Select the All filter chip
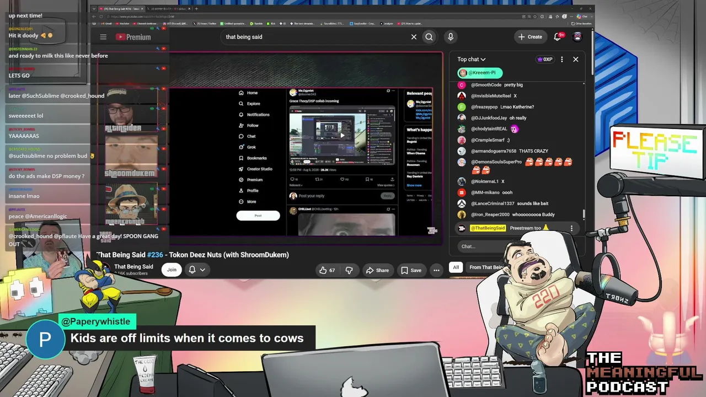Viewport: 706px width, 397px height. pyautogui.click(x=456, y=267)
